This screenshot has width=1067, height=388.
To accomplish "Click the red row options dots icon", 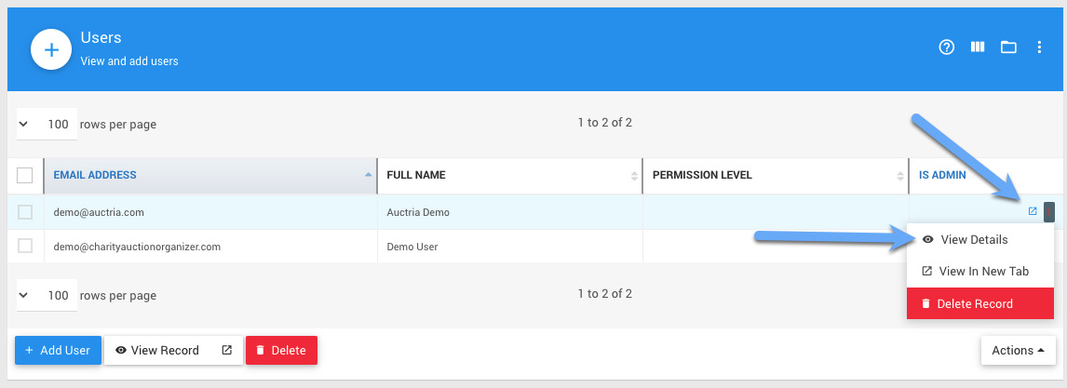I will [1048, 212].
